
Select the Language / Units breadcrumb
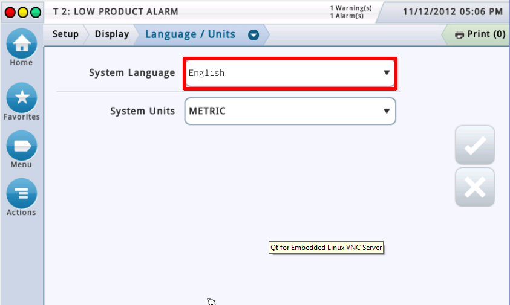pos(190,34)
